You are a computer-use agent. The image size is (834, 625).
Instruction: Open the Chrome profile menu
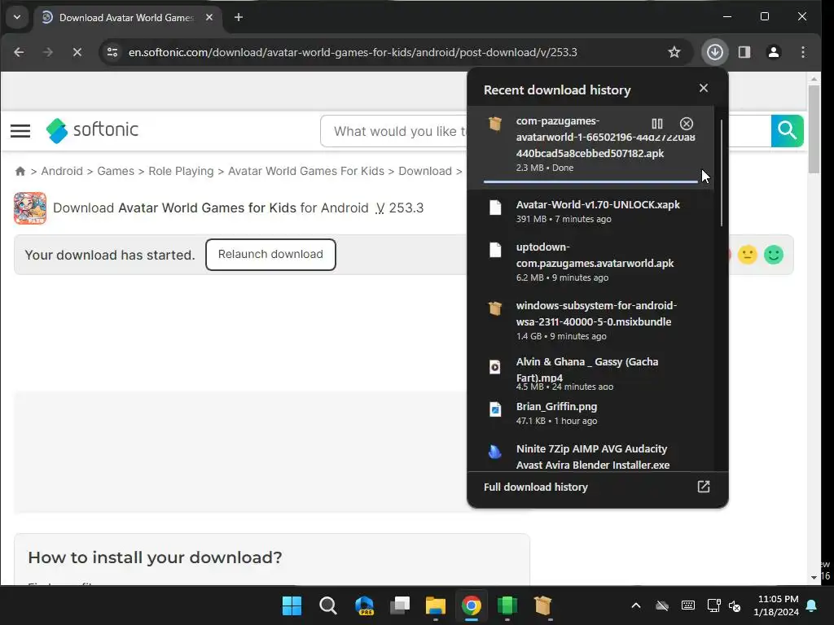click(774, 52)
